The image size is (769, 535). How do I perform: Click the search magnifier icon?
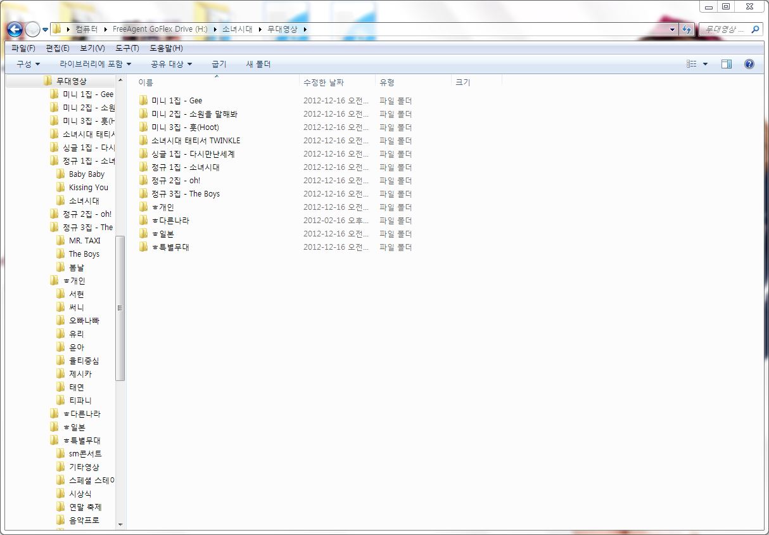click(x=755, y=29)
